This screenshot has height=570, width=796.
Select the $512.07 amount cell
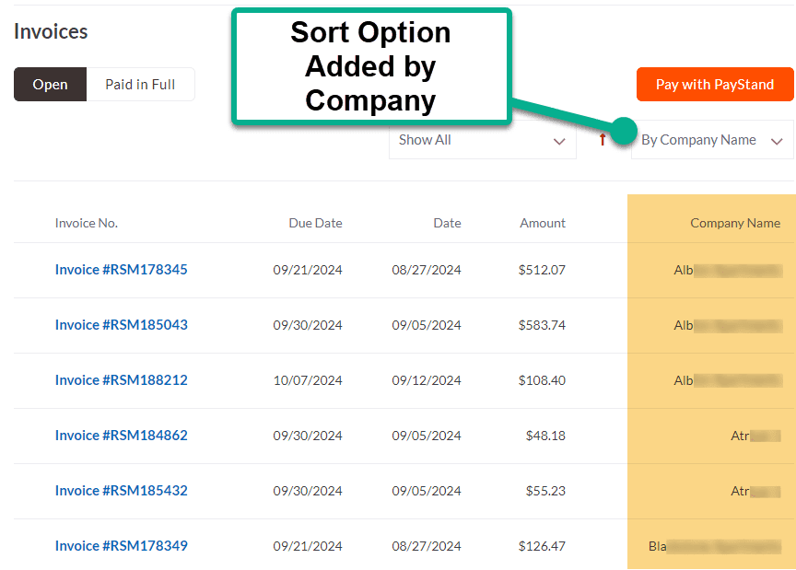pos(542,270)
